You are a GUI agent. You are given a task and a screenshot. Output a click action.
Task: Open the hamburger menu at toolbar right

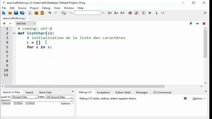click(x=205, y=13)
